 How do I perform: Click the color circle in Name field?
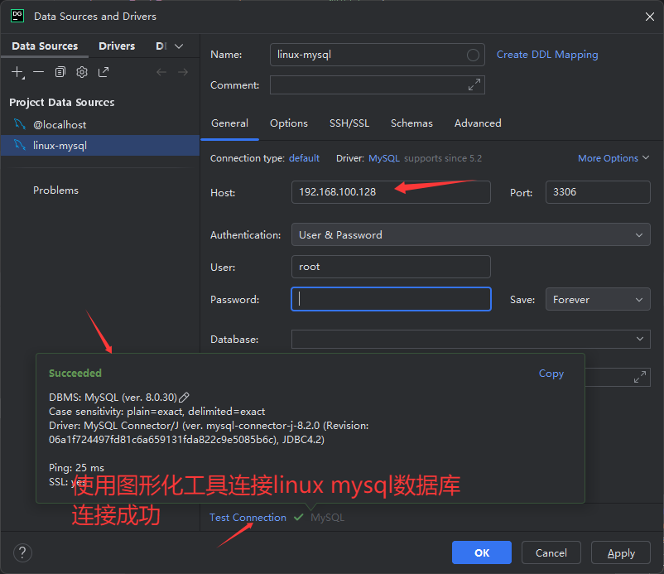click(x=473, y=55)
